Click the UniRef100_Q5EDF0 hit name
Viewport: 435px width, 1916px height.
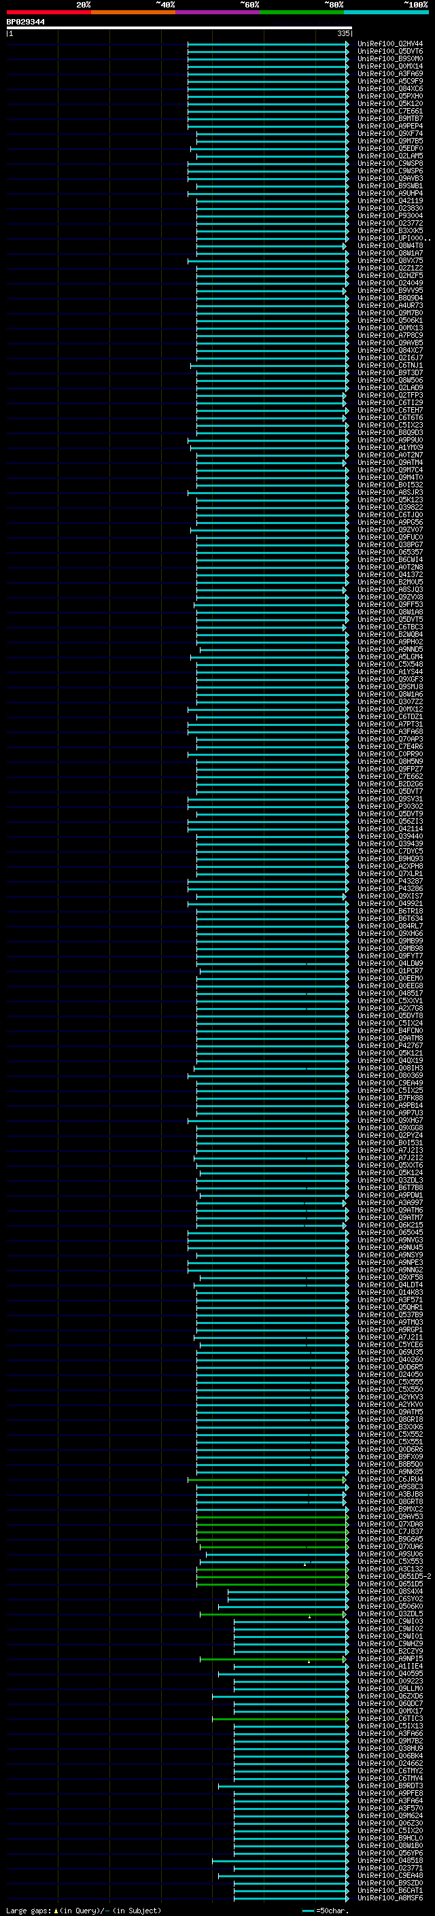click(x=390, y=149)
